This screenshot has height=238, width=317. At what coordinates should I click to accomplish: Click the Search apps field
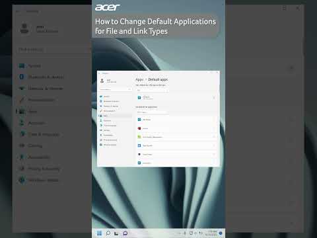[152, 112]
